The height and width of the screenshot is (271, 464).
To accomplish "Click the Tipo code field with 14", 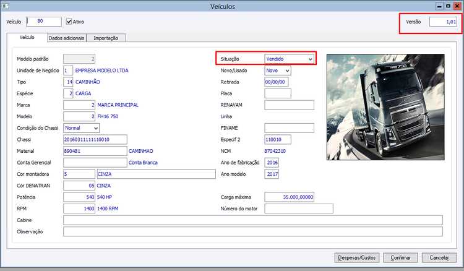I will 68,82.
